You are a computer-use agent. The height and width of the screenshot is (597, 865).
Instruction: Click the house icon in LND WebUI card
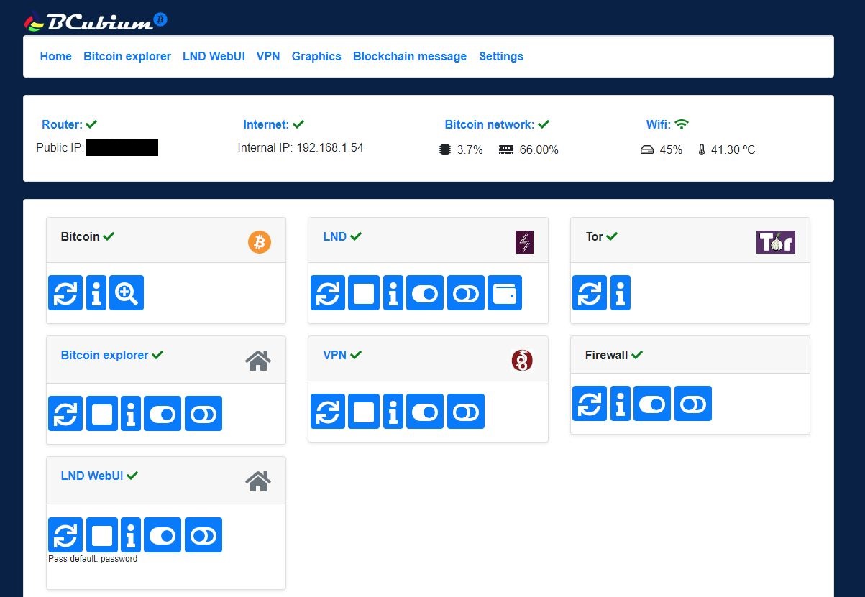[258, 481]
